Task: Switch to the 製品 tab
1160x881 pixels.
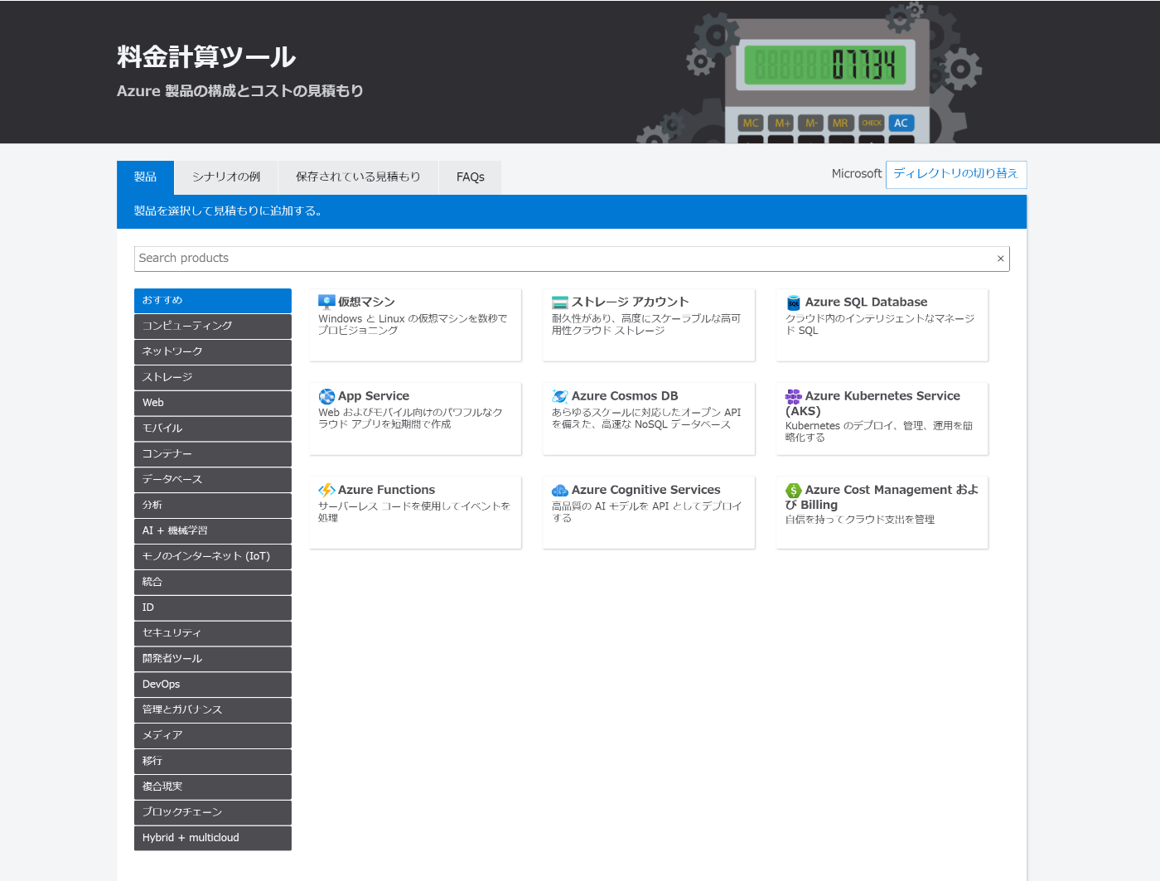Action: tap(145, 177)
